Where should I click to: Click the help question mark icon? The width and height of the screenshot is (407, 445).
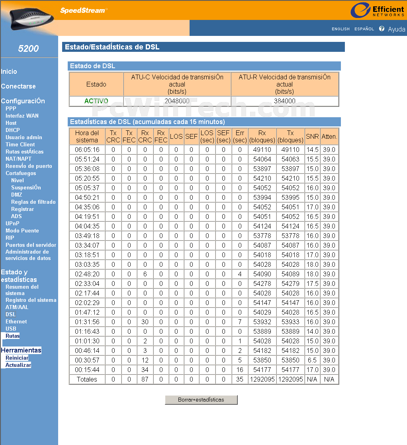[x=382, y=29]
